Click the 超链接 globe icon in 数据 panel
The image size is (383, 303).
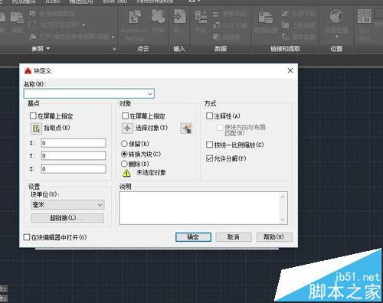[x=216, y=37]
